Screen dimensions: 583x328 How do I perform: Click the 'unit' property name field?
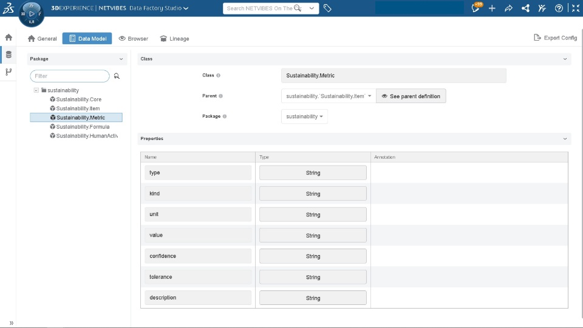click(x=198, y=214)
